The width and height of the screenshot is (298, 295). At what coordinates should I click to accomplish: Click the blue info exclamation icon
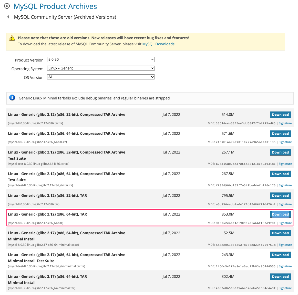click(12, 98)
